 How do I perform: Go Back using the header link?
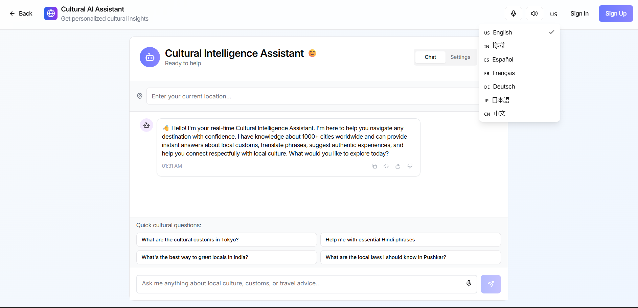click(21, 14)
